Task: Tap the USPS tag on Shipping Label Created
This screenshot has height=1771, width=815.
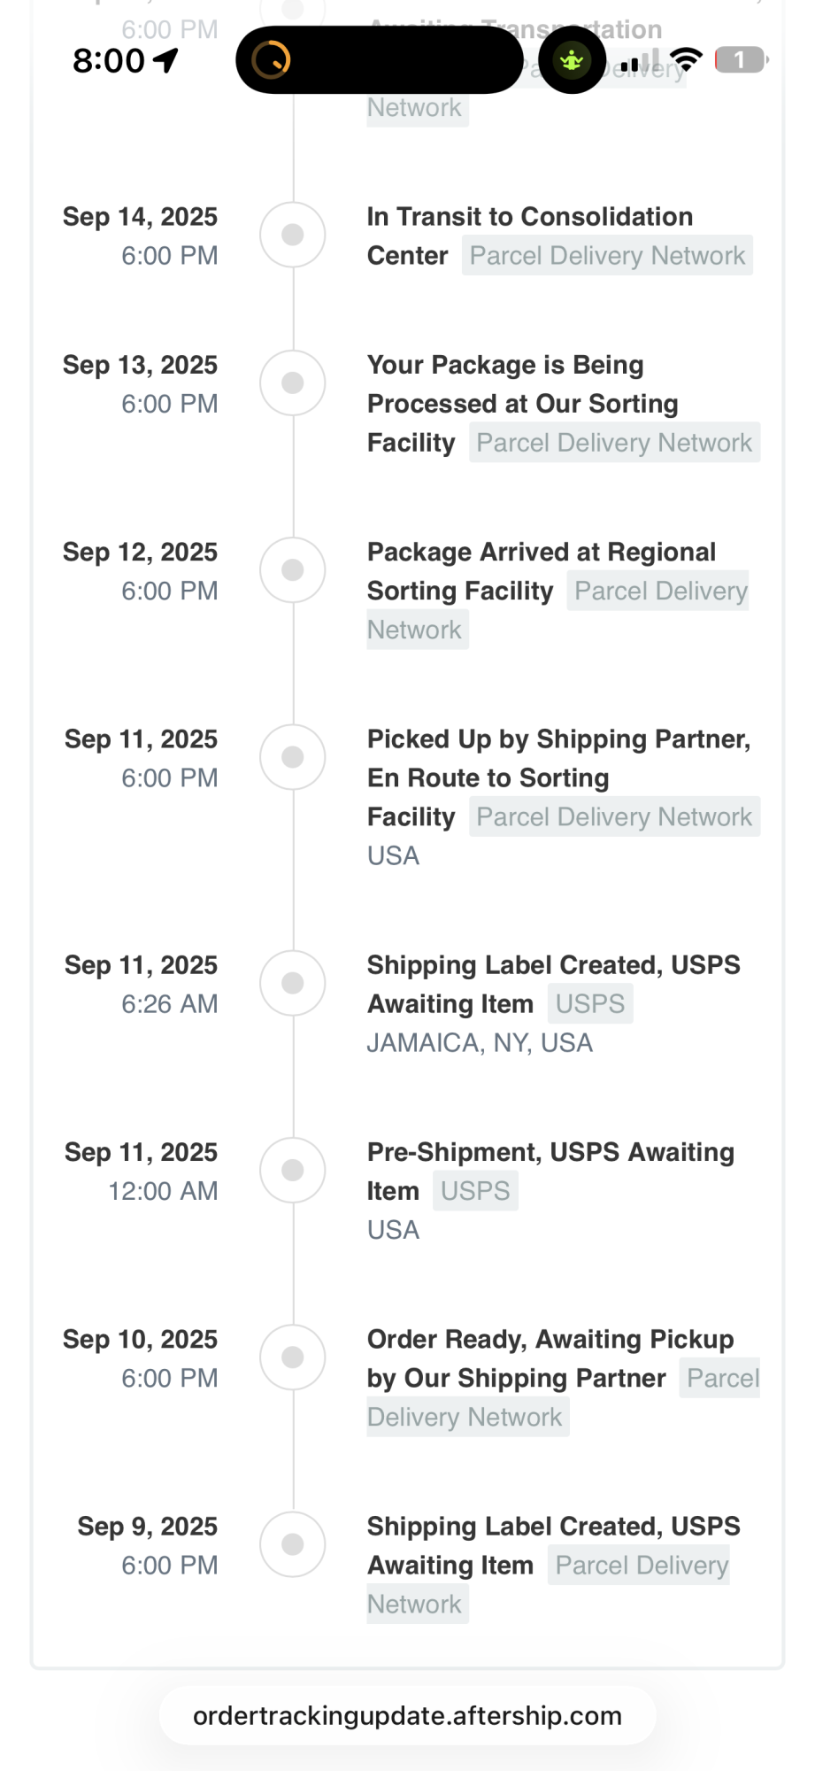Action: click(x=590, y=1003)
